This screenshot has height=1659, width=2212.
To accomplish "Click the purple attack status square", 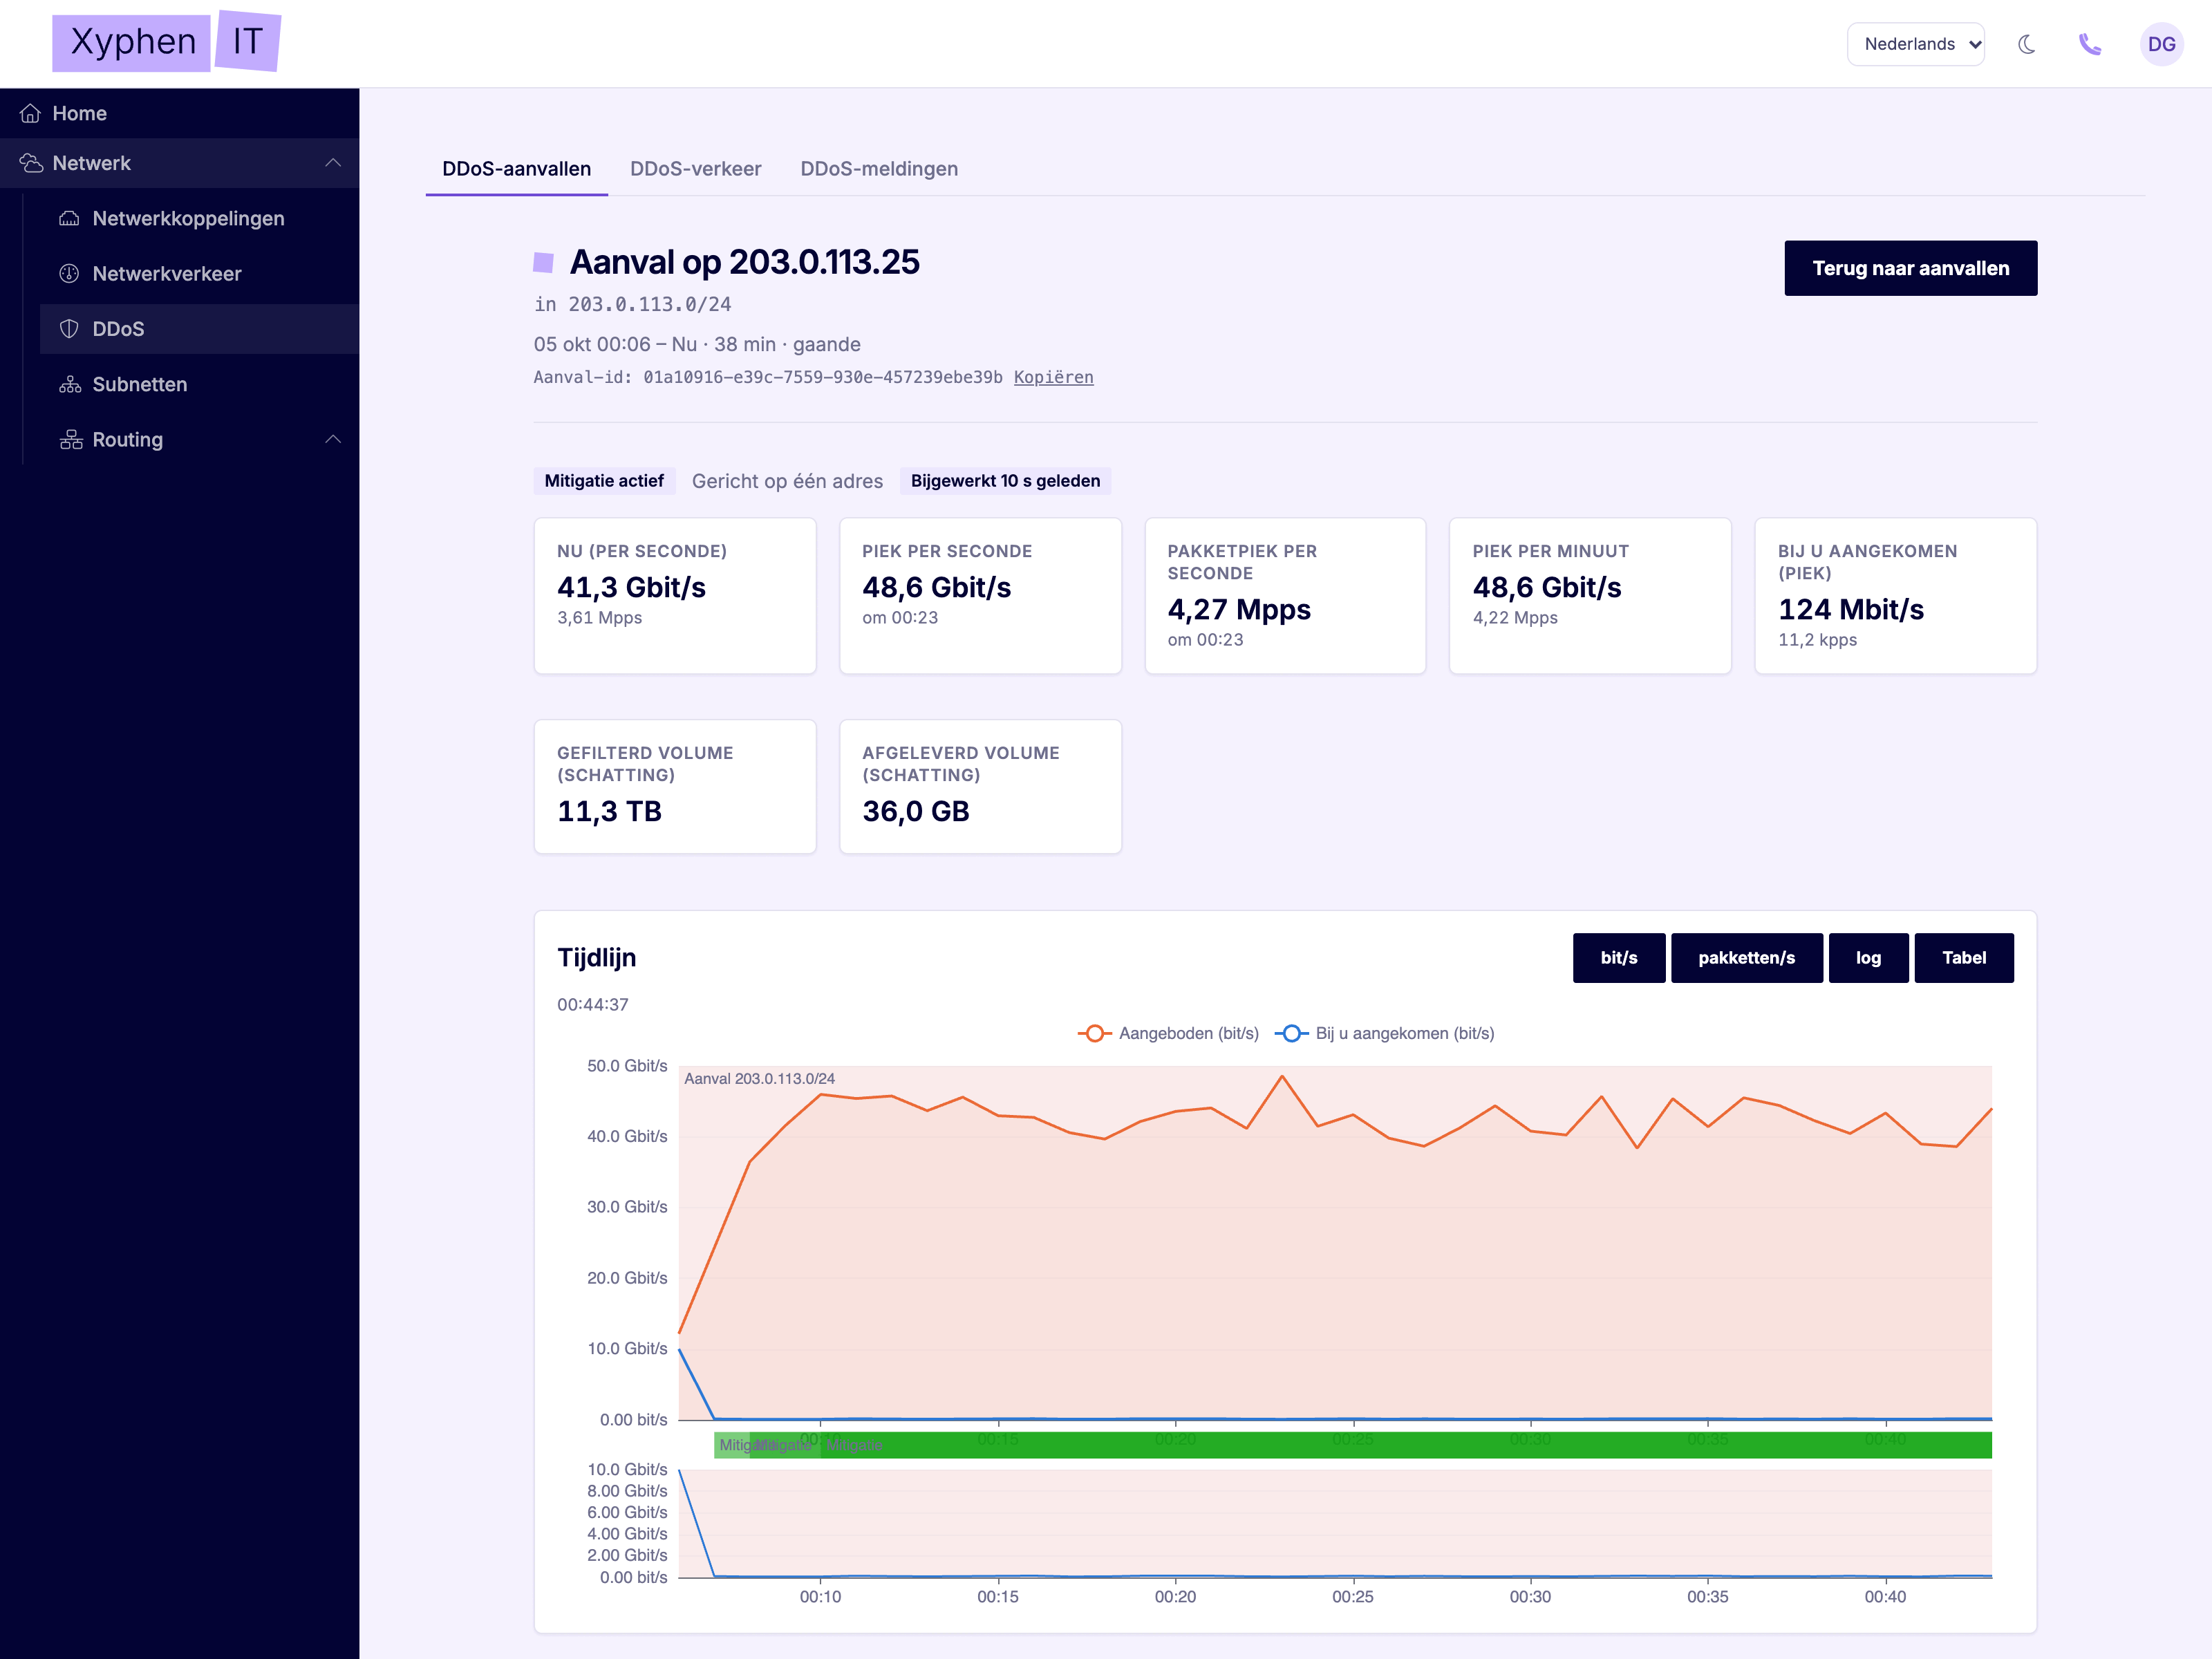I will coord(543,262).
